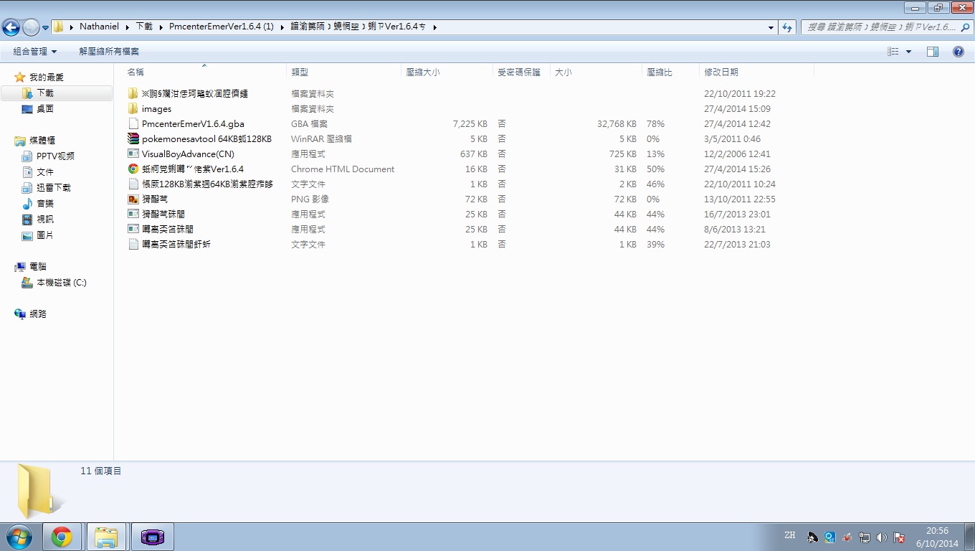Select the images folder icon
The height and width of the screenshot is (551, 975).
tap(133, 109)
